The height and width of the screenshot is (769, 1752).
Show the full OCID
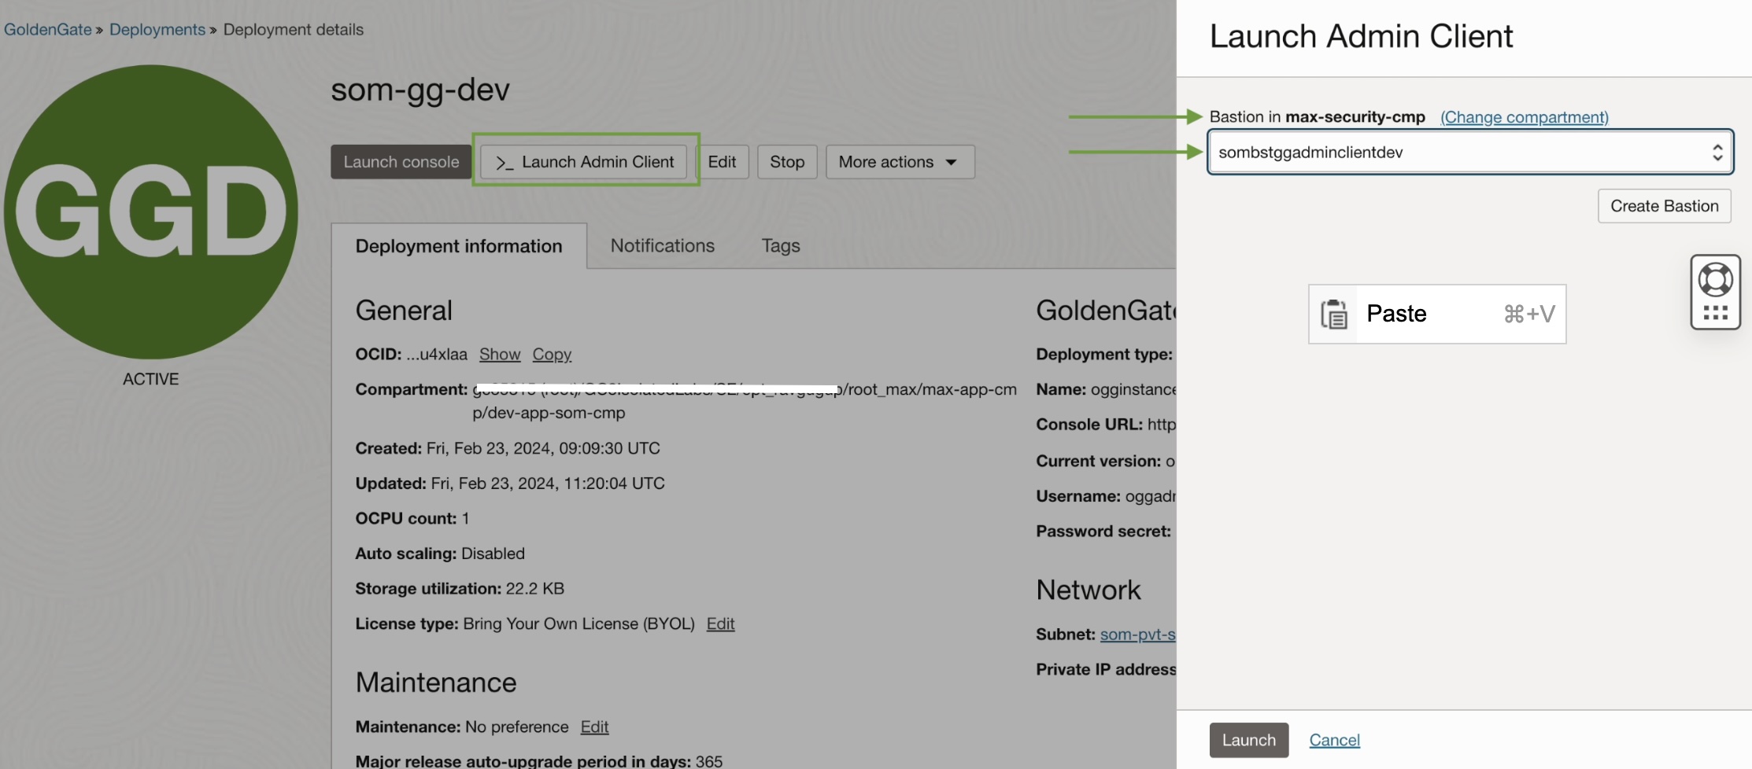click(x=500, y=355)
